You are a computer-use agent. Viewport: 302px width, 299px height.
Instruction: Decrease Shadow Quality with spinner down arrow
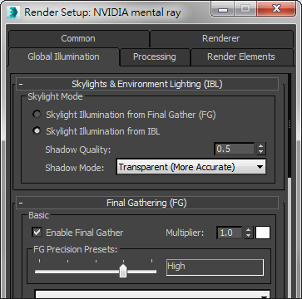(x=260, y=152)
